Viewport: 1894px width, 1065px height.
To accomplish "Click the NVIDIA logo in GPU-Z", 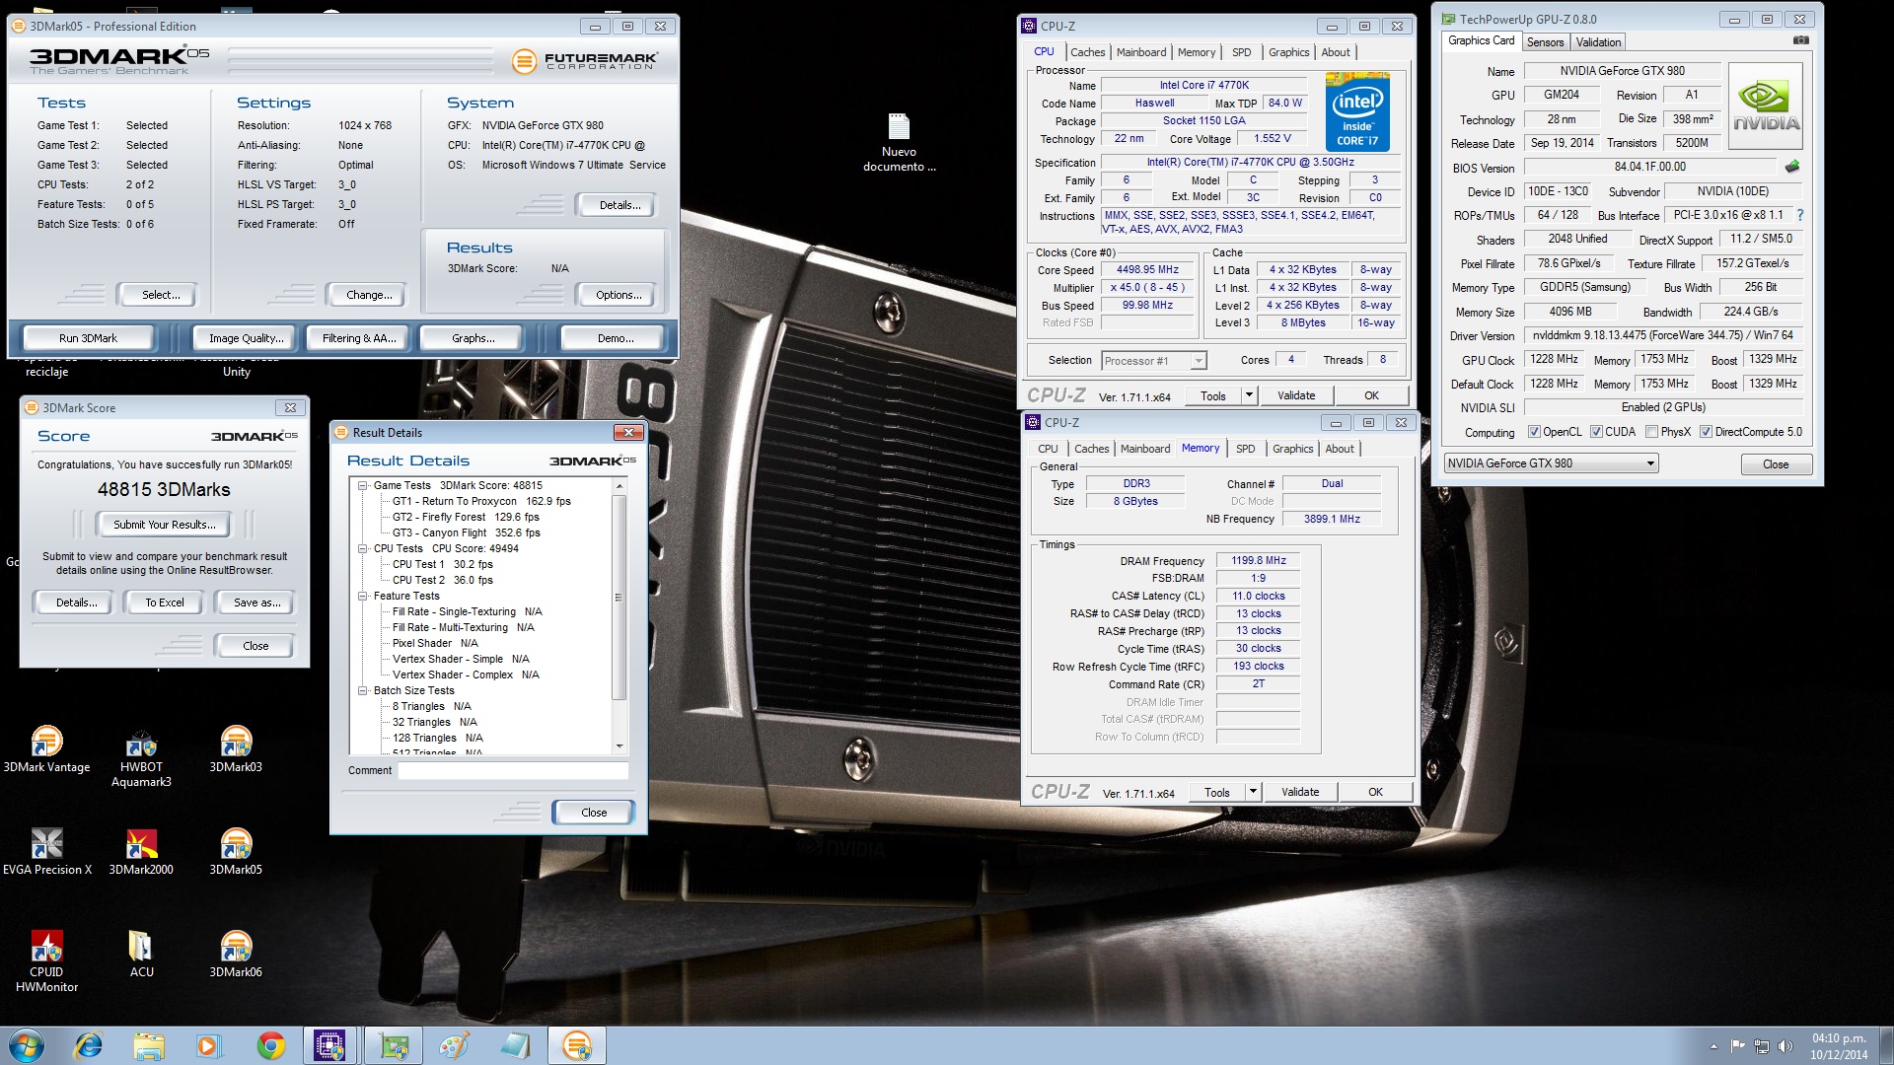I will 1765,106.
